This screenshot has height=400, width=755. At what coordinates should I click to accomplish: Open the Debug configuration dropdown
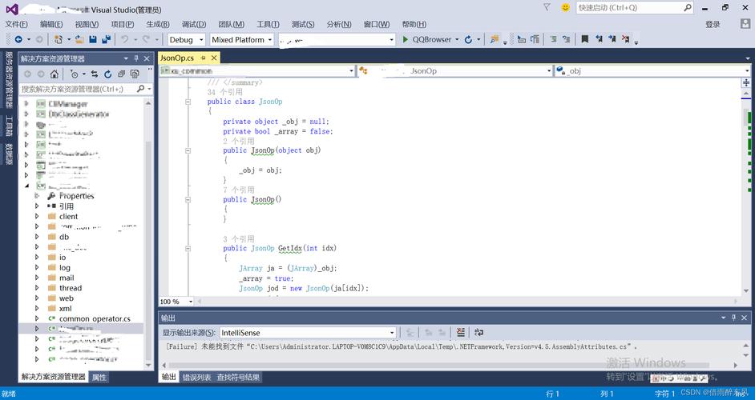[x=201, y=40]
